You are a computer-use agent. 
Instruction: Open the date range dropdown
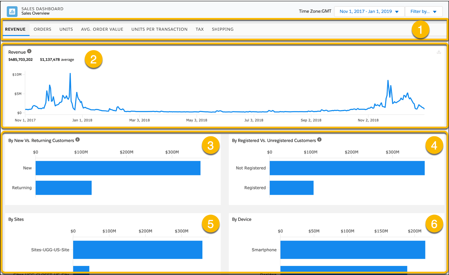[x=369, y=12]
